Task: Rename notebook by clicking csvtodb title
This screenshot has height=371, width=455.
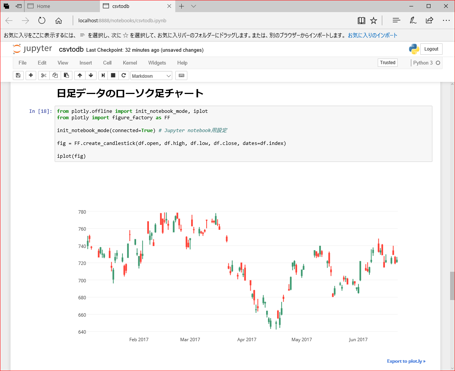Action: [71, 49]
